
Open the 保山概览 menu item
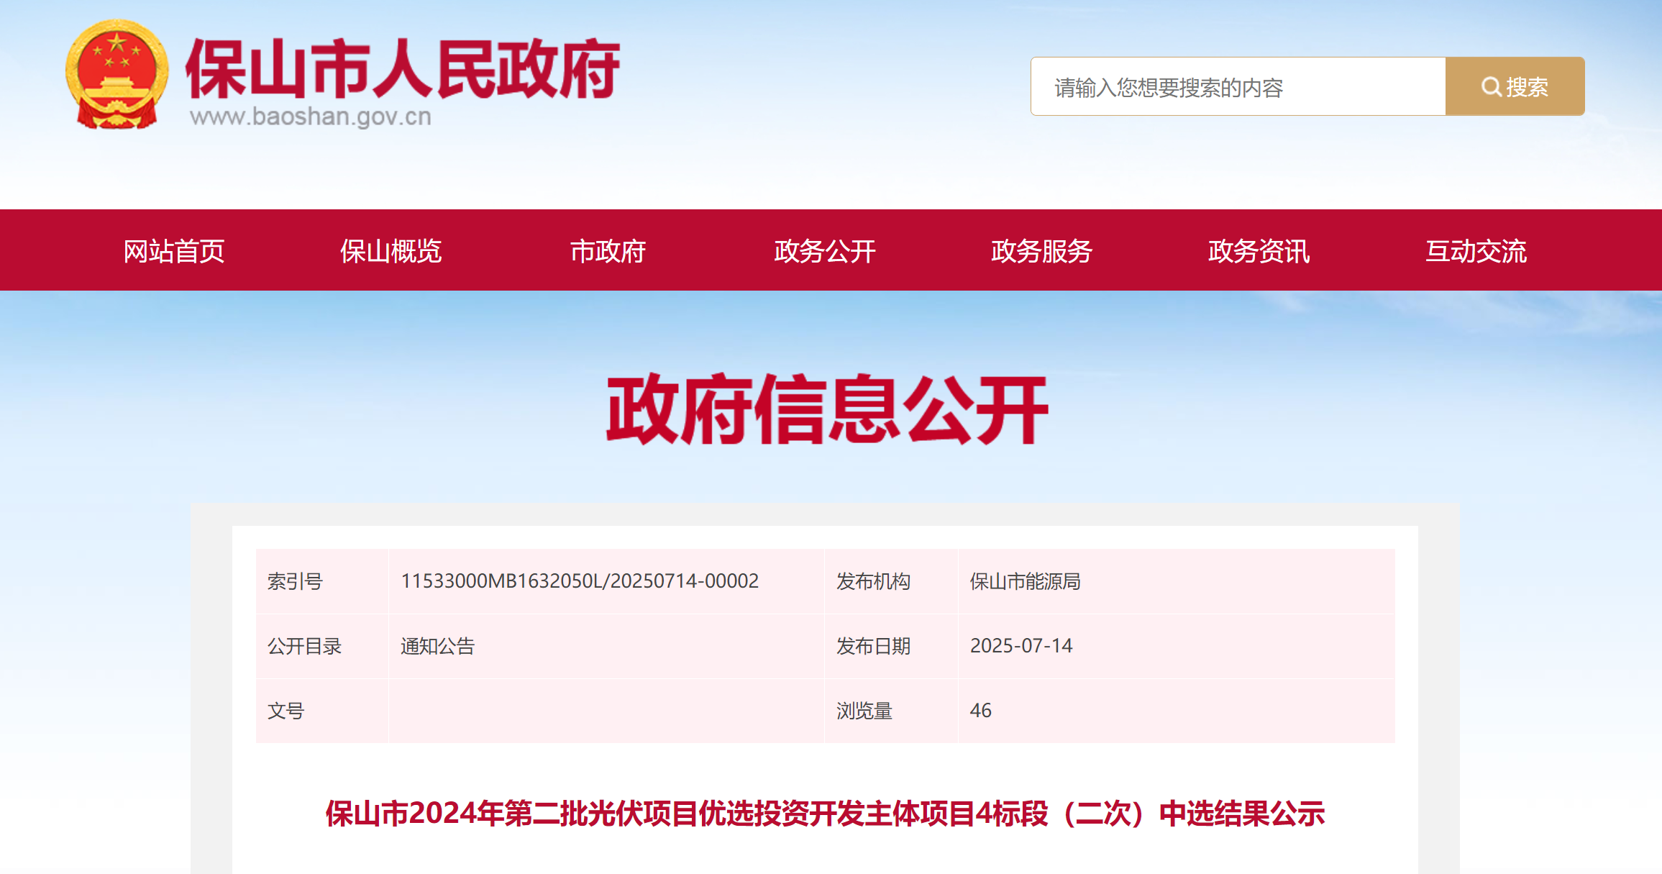(x=391, y=251)
